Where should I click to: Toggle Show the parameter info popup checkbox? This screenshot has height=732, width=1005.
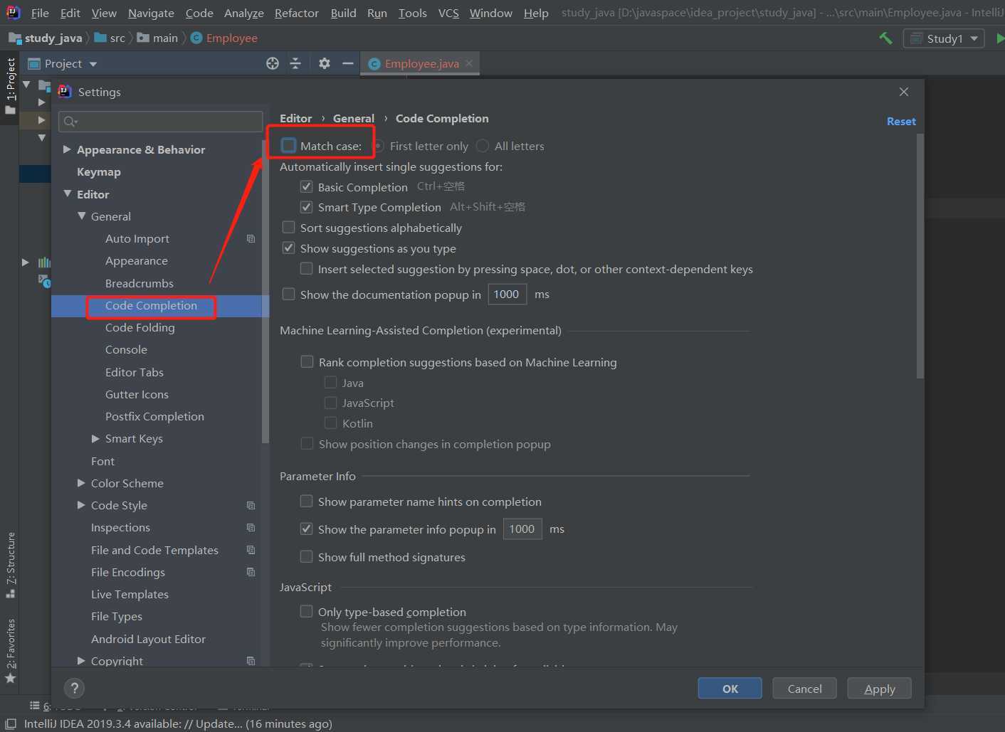tap(306, 529)
